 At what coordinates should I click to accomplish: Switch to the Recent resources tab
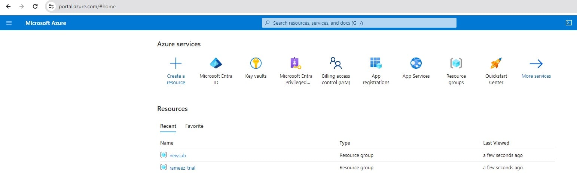(x=168, y=126)
